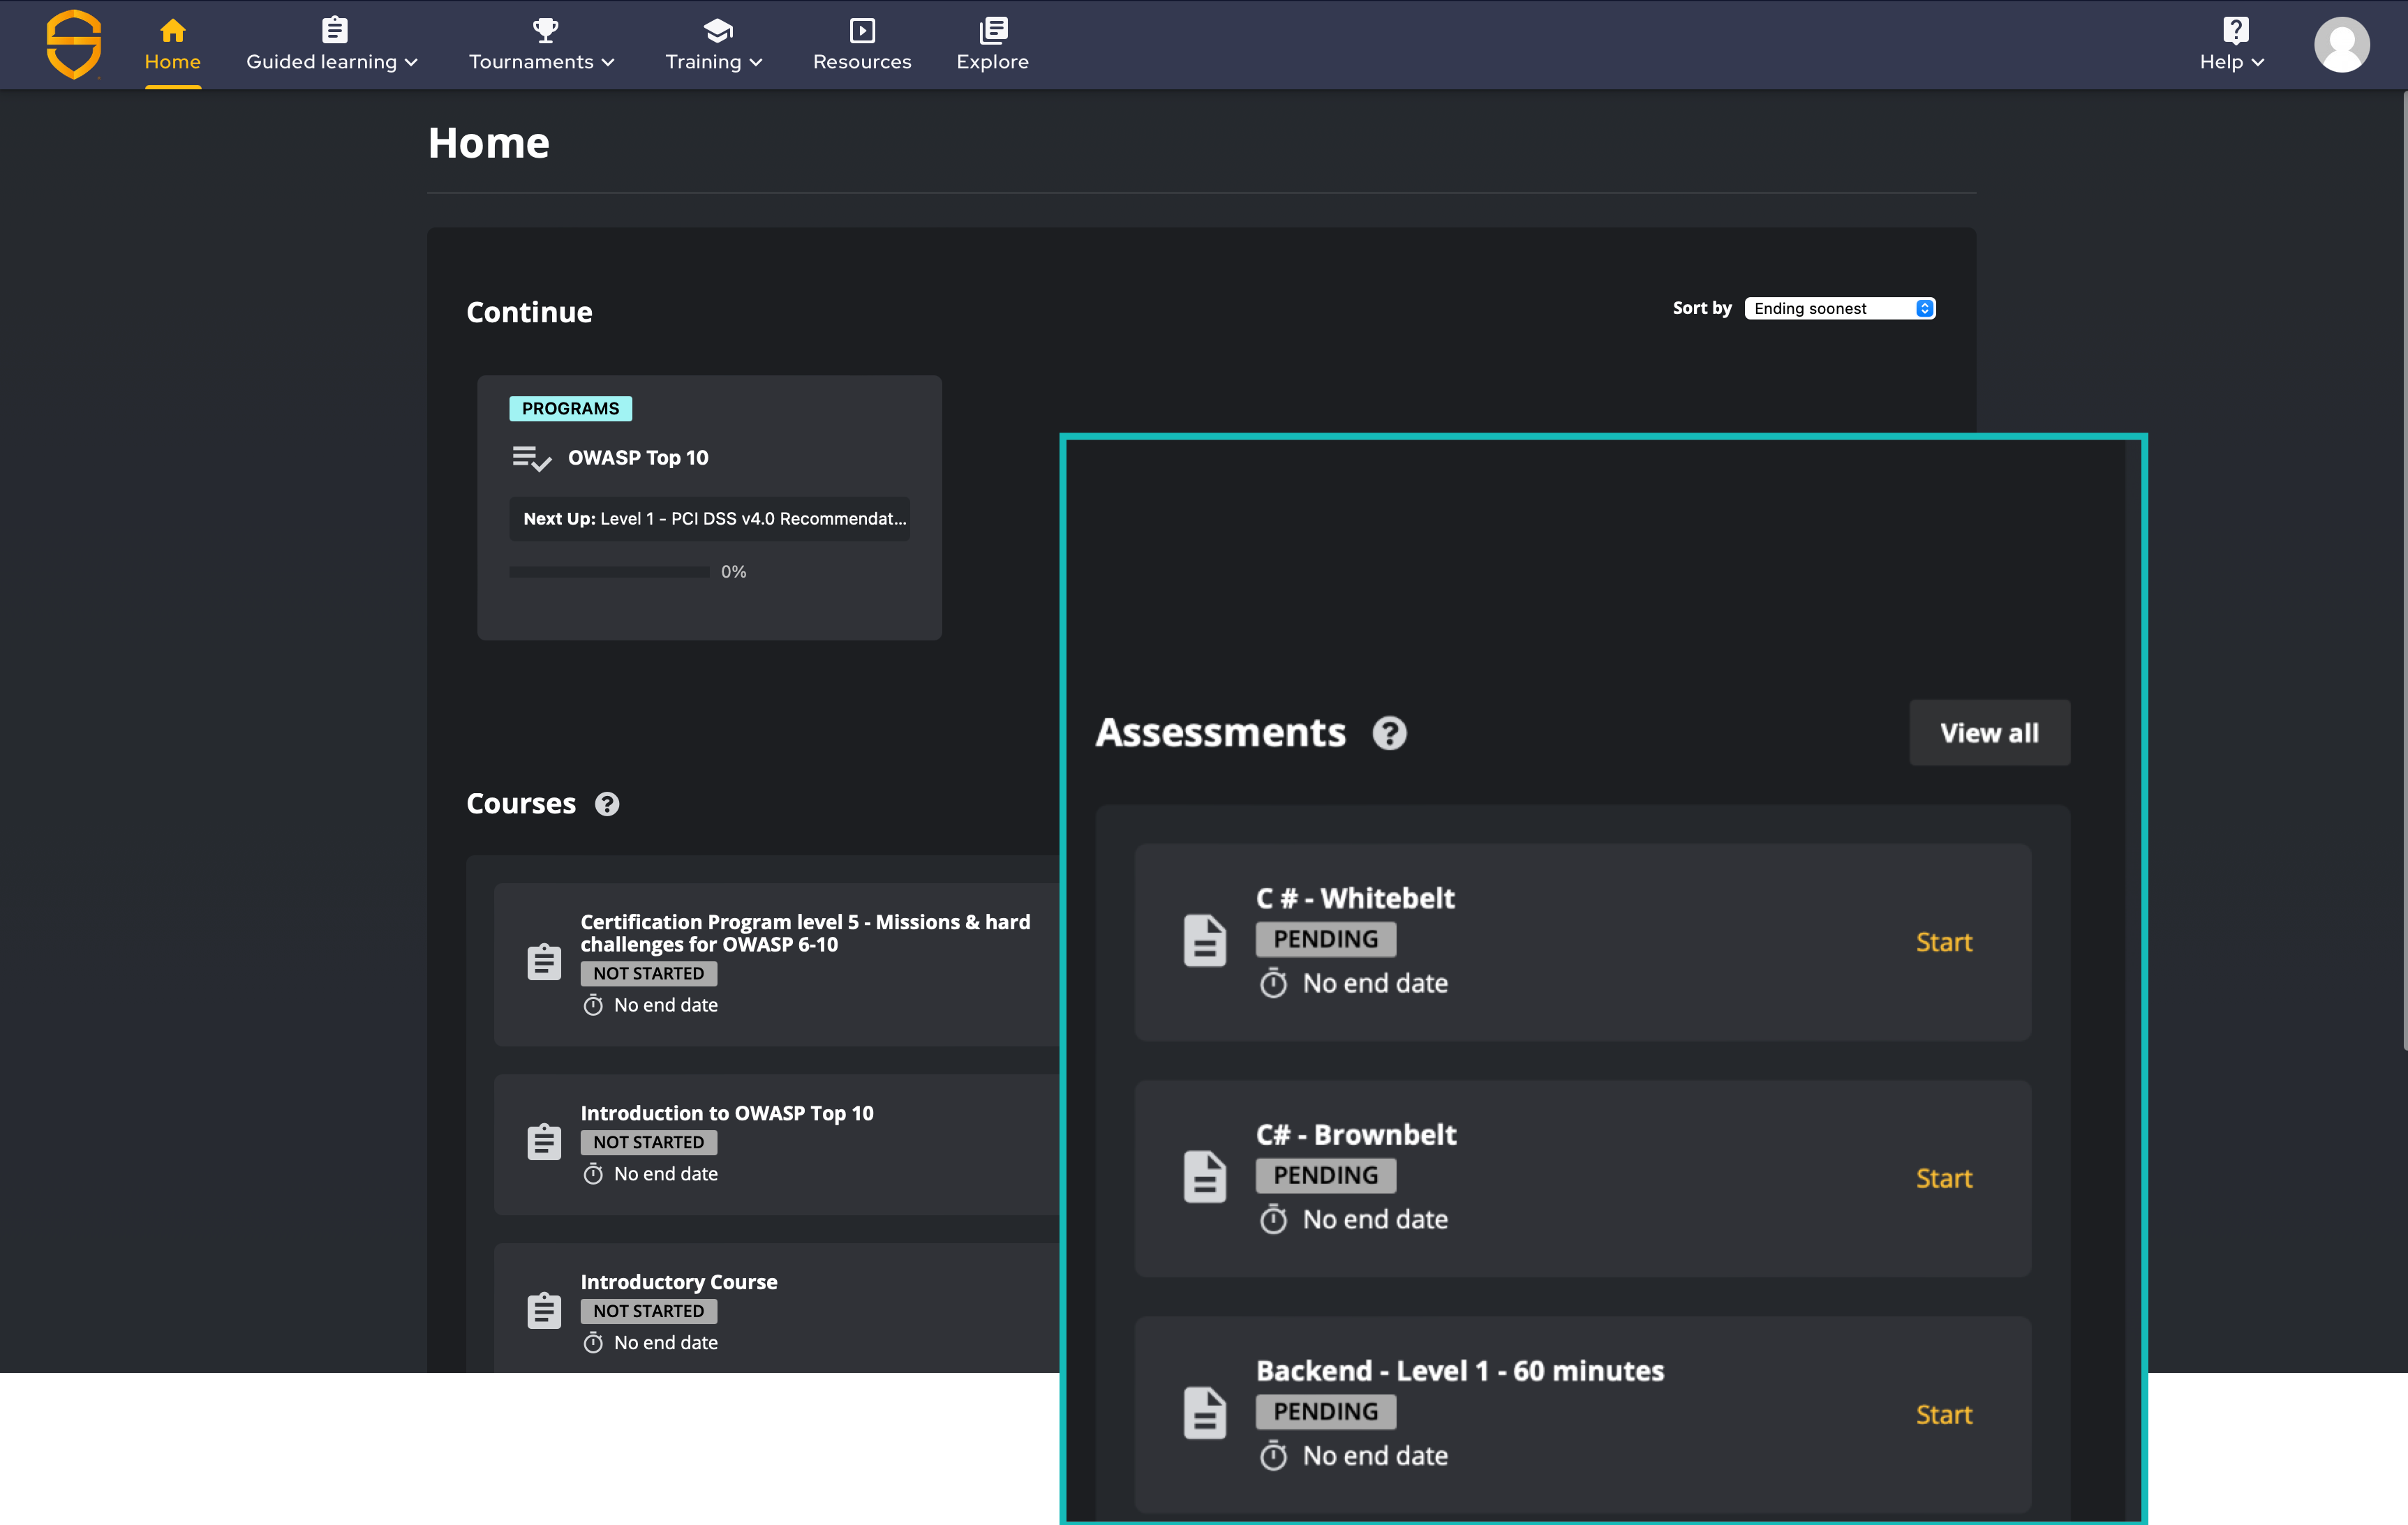Click the C# - Whitebelt assessment title
This screenshot has width=2408, height=1525.
[1355, 897]
